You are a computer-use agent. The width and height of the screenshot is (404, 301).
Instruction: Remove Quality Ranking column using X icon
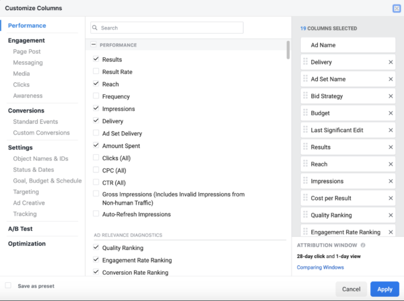click(x=391, y=215)
